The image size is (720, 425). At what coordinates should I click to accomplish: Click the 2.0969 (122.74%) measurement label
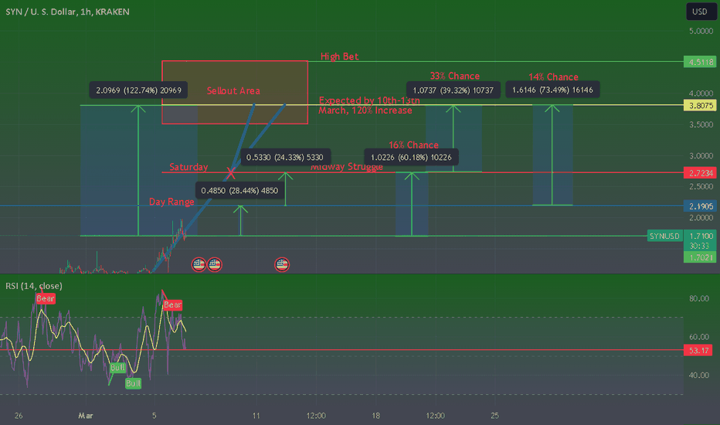[x=139, y=90]
